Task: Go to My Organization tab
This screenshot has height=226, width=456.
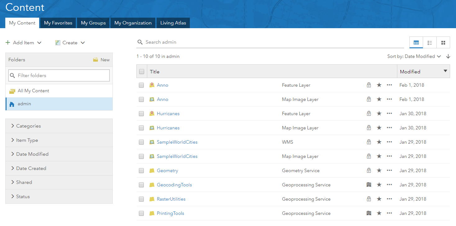Action: 133,23
